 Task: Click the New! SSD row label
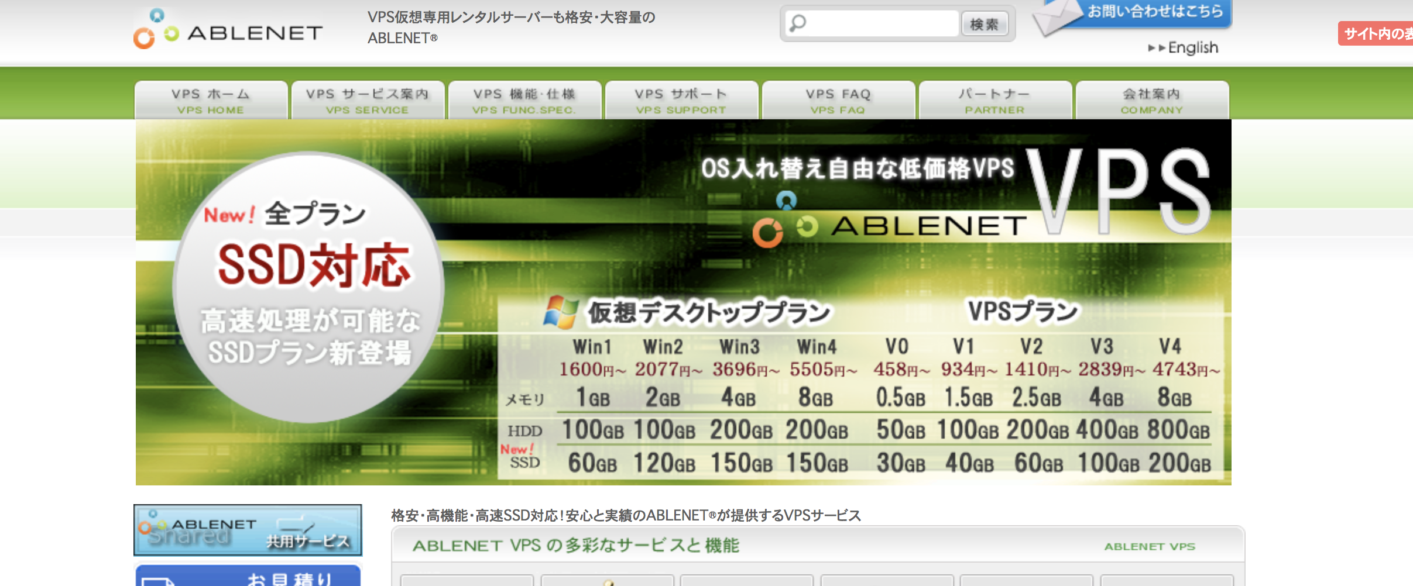(x=520, y=457)
